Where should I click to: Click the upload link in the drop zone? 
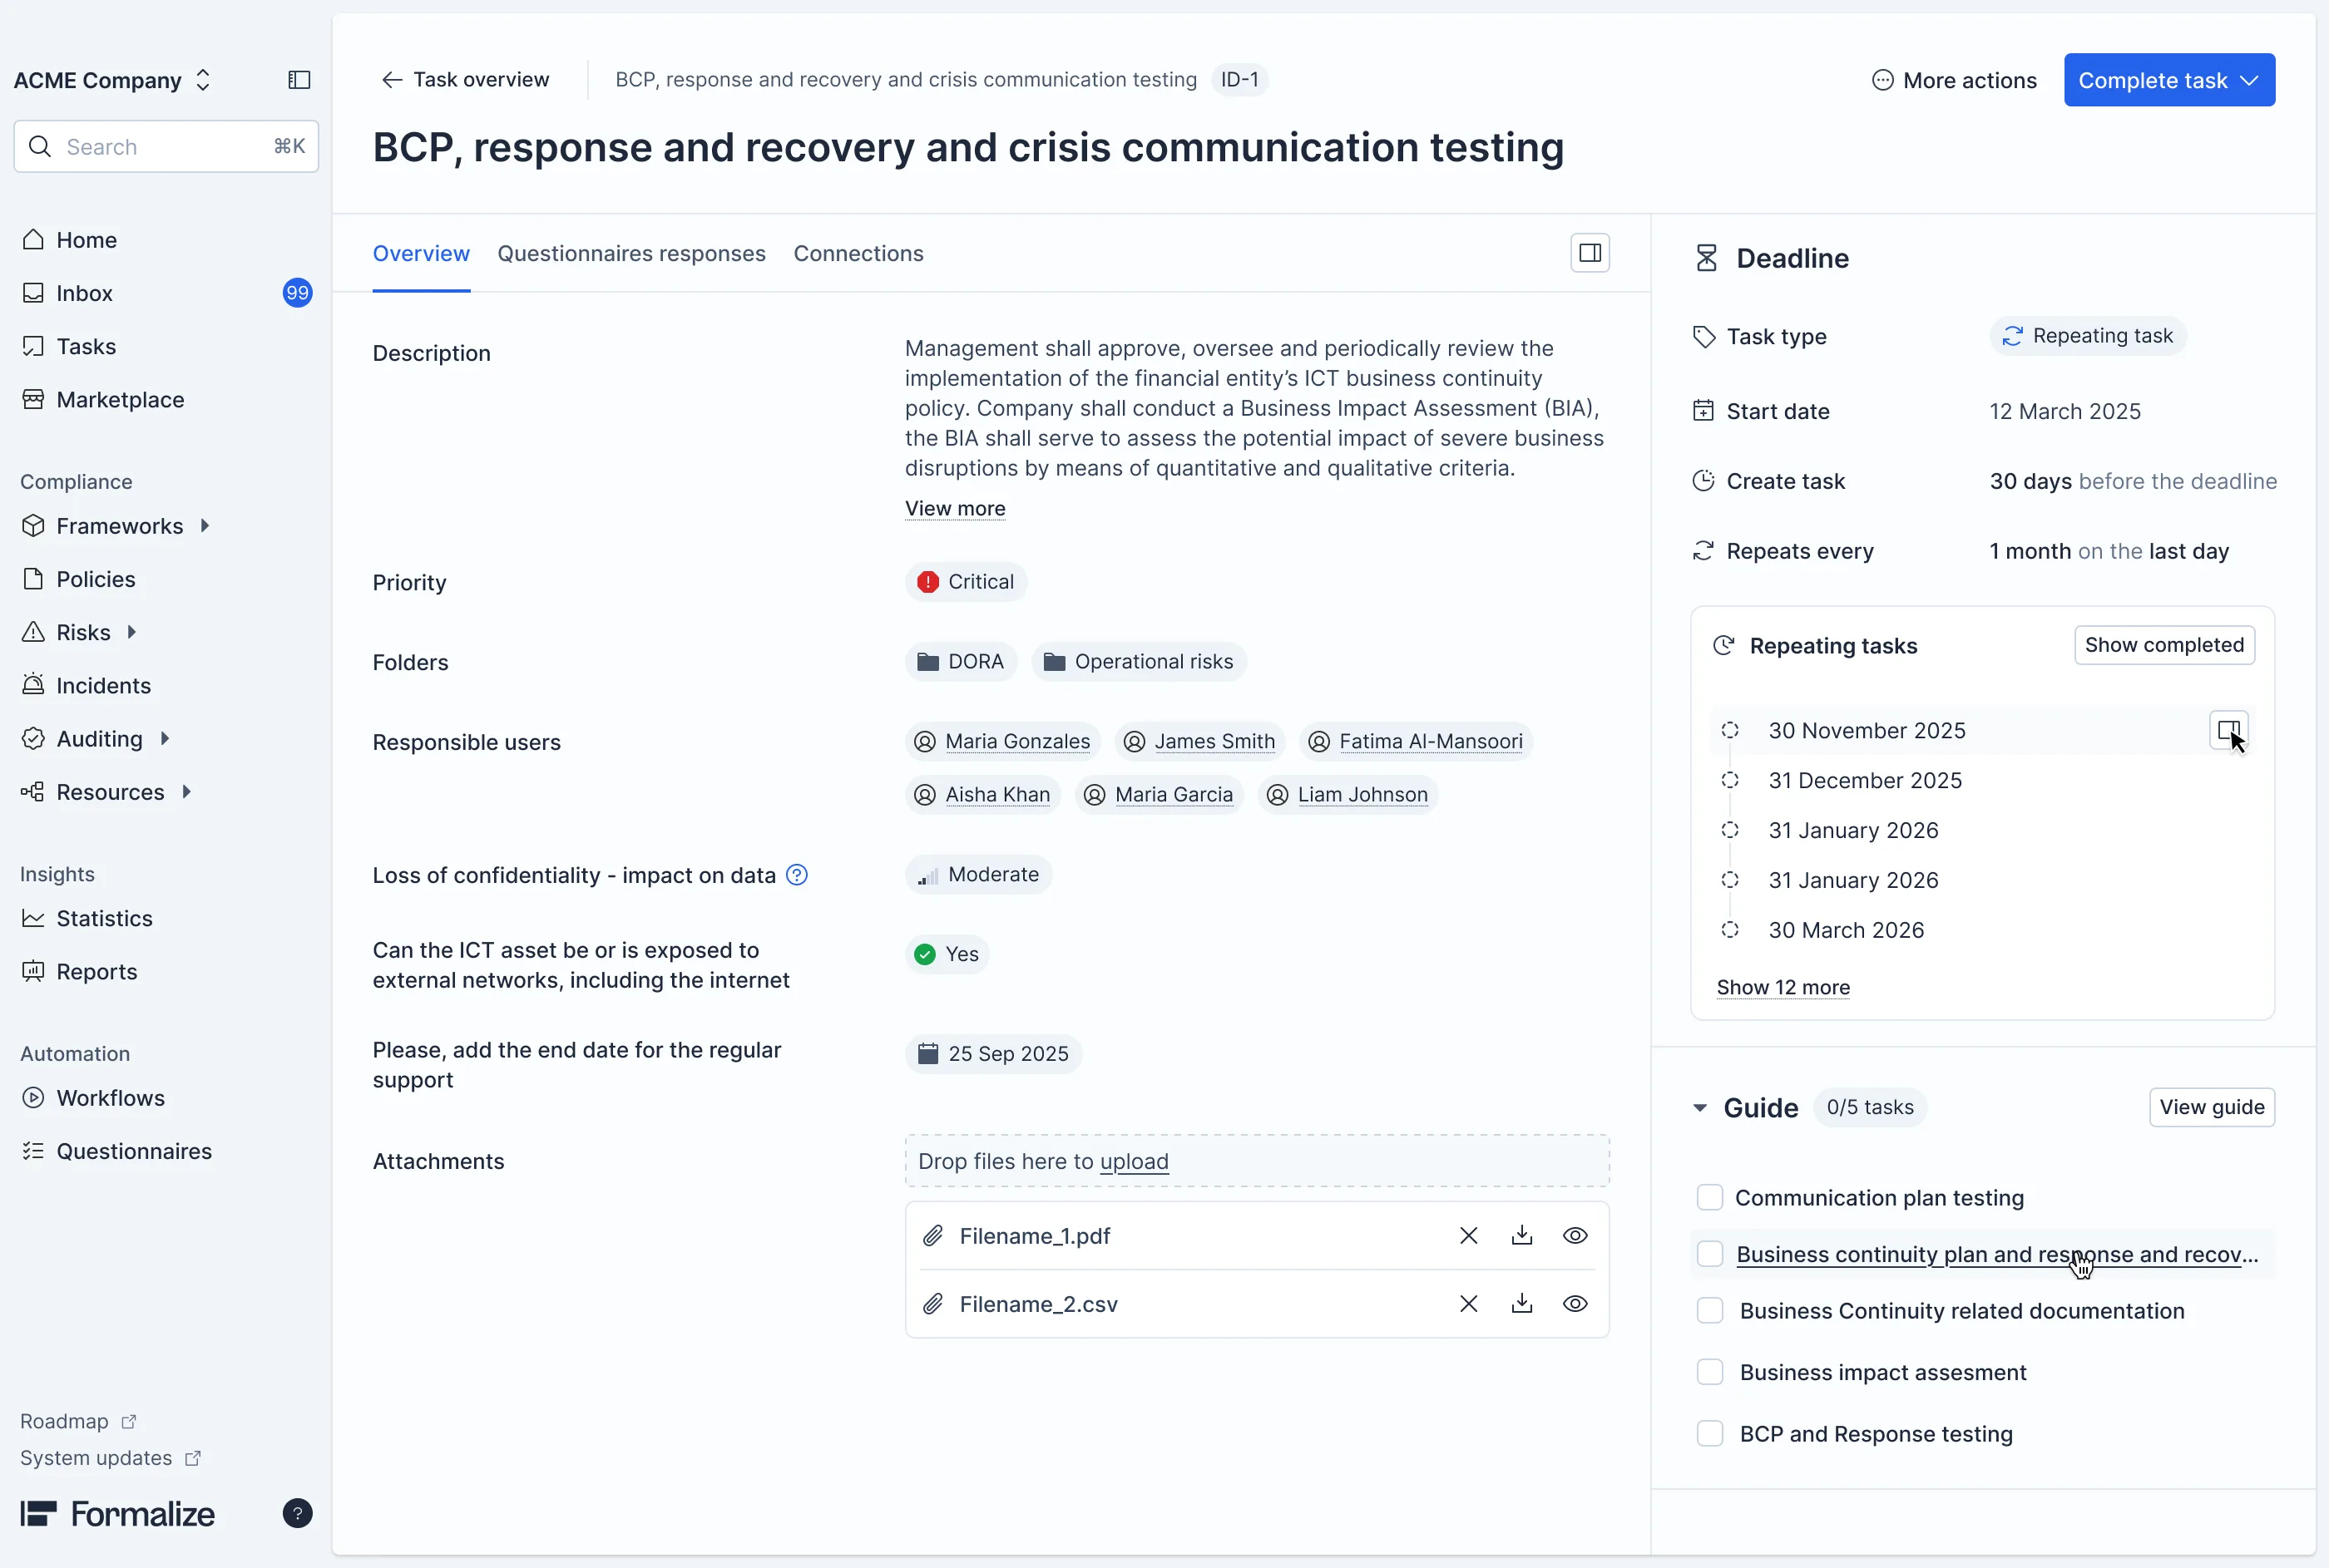tap(1134, 1161)
